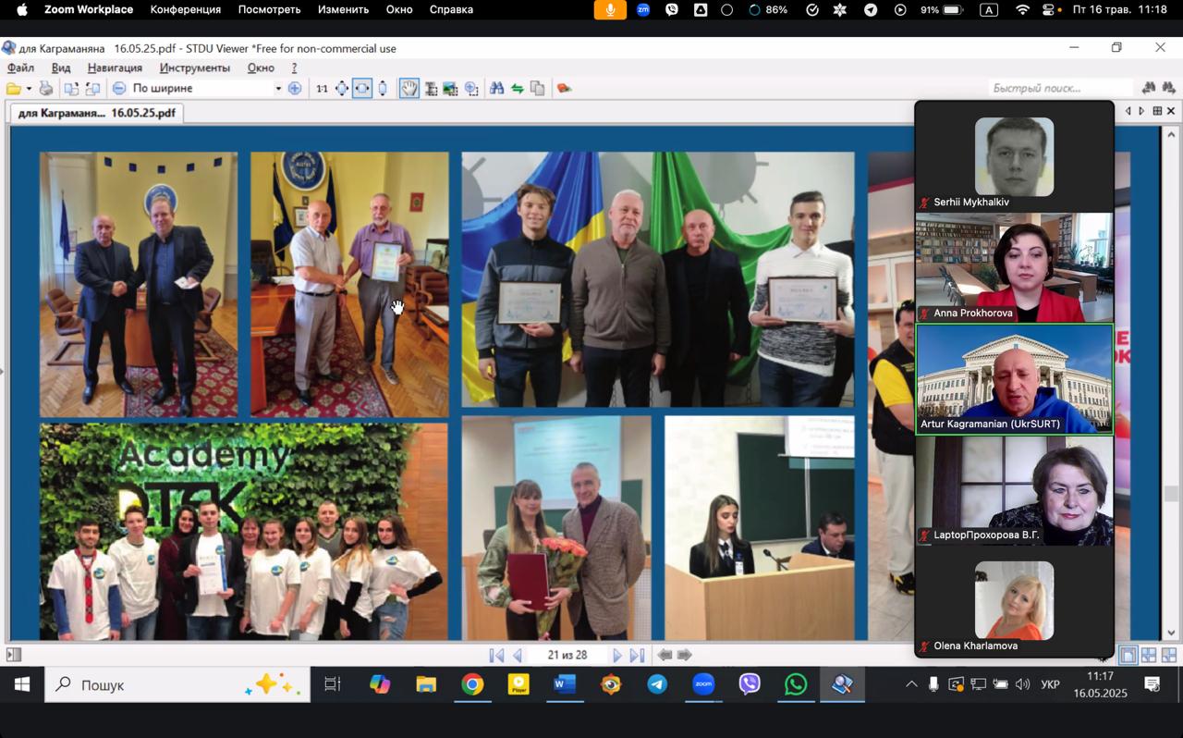Open the Файл menu
Image resolution: width=1183 pixels, height=738 pixels.
(20, 68)
